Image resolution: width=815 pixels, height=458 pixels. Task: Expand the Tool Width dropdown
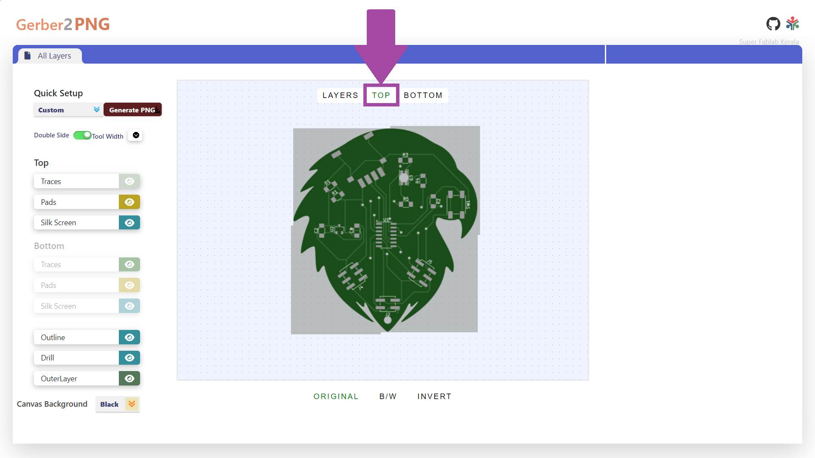136,135
